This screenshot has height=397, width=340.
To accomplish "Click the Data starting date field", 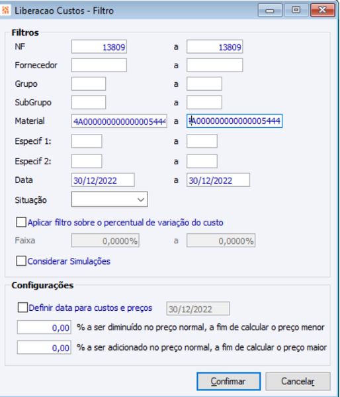I will coord(103,180).
